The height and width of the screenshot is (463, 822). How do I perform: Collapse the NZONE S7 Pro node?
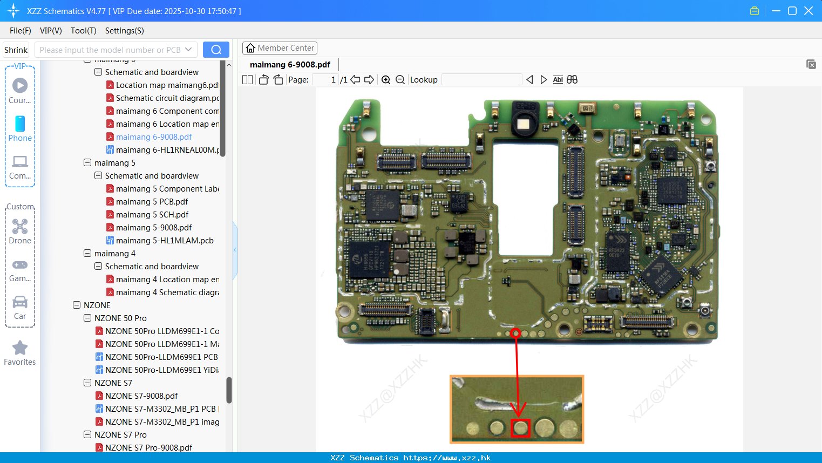[x=87, y=434]
